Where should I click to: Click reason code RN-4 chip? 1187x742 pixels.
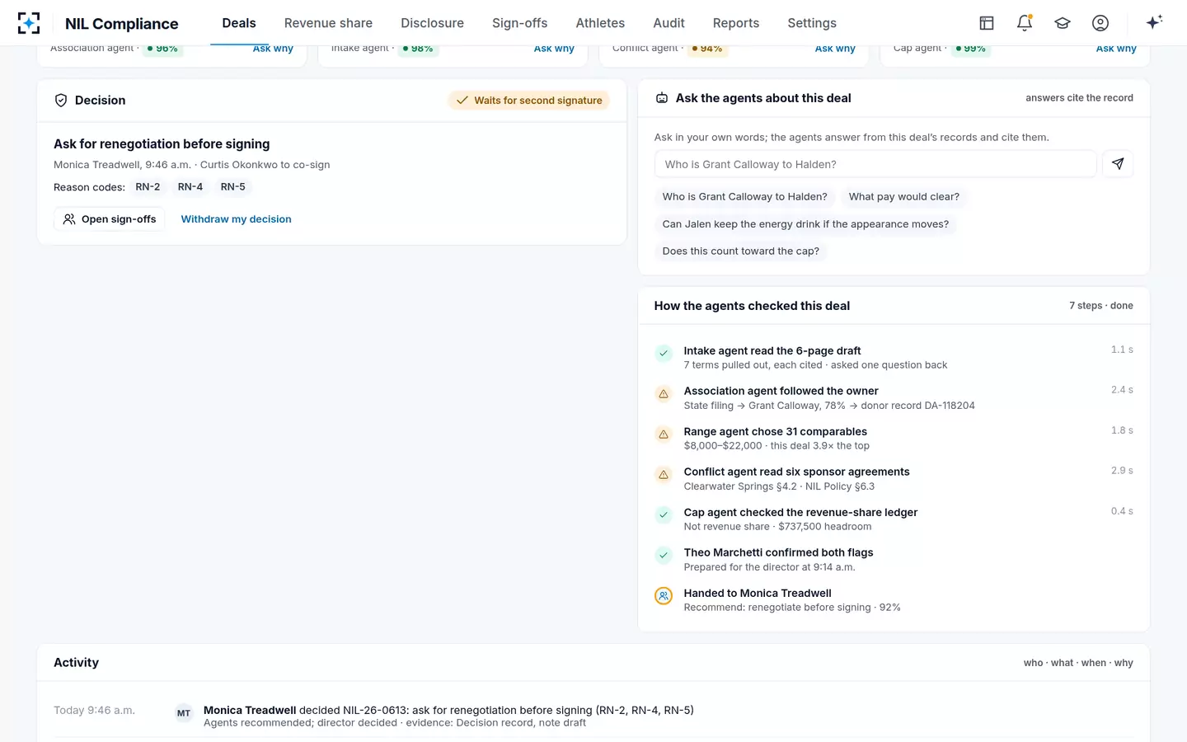click(190, 187)
